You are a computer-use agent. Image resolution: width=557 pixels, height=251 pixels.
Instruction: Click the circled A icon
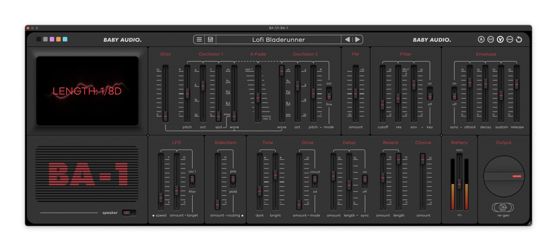pos(481,39)
